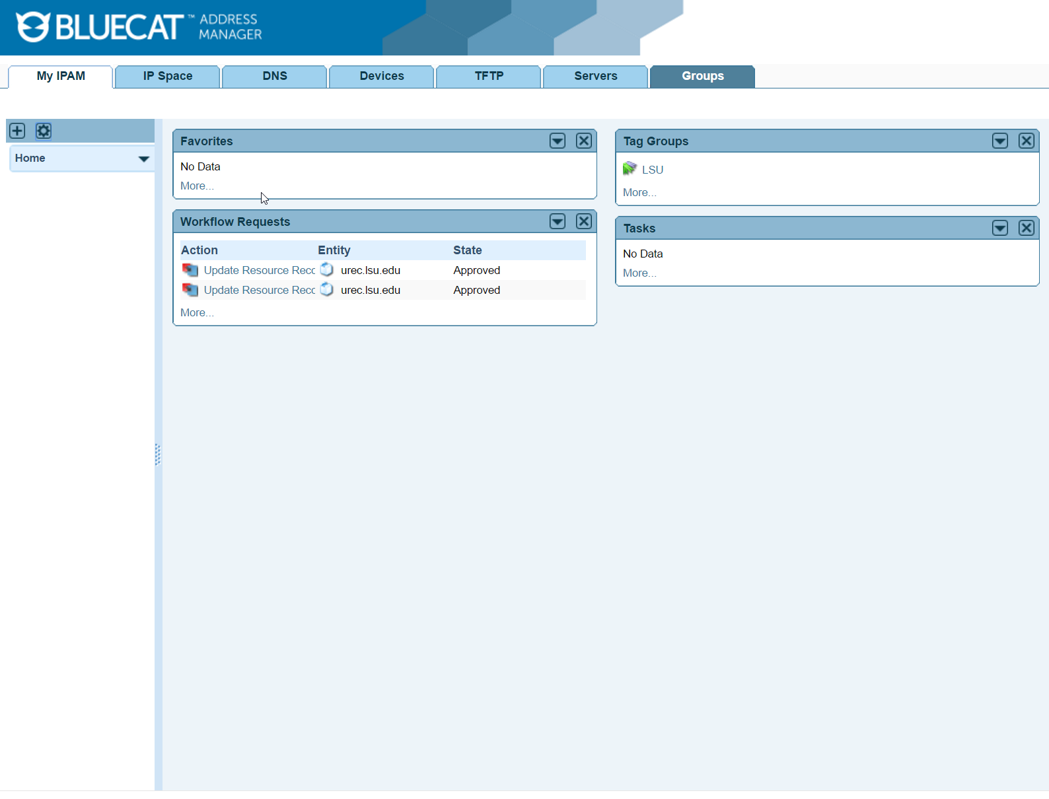This screenshot has width=1049, height=799.
Task: Go to the Devices tab
Action: (382, 76)
